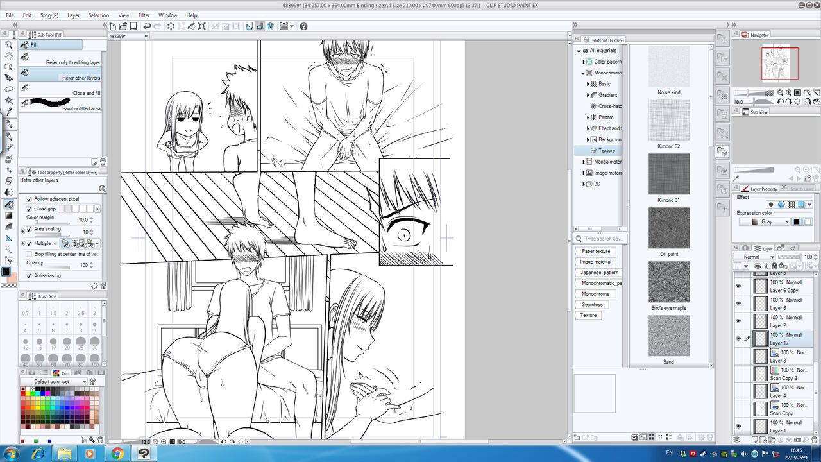Hide Layer 6 Copy using its eye icon
821x462 pixels.
[738, 286]
